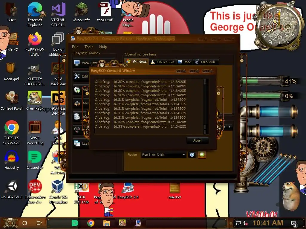Click the View Settings monitor icon in EasyBCD
The width and height of the screenshot is (306, 229).
(77, 63)
